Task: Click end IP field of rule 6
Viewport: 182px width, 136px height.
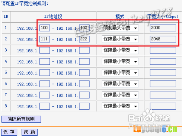Action: point(84,84)
